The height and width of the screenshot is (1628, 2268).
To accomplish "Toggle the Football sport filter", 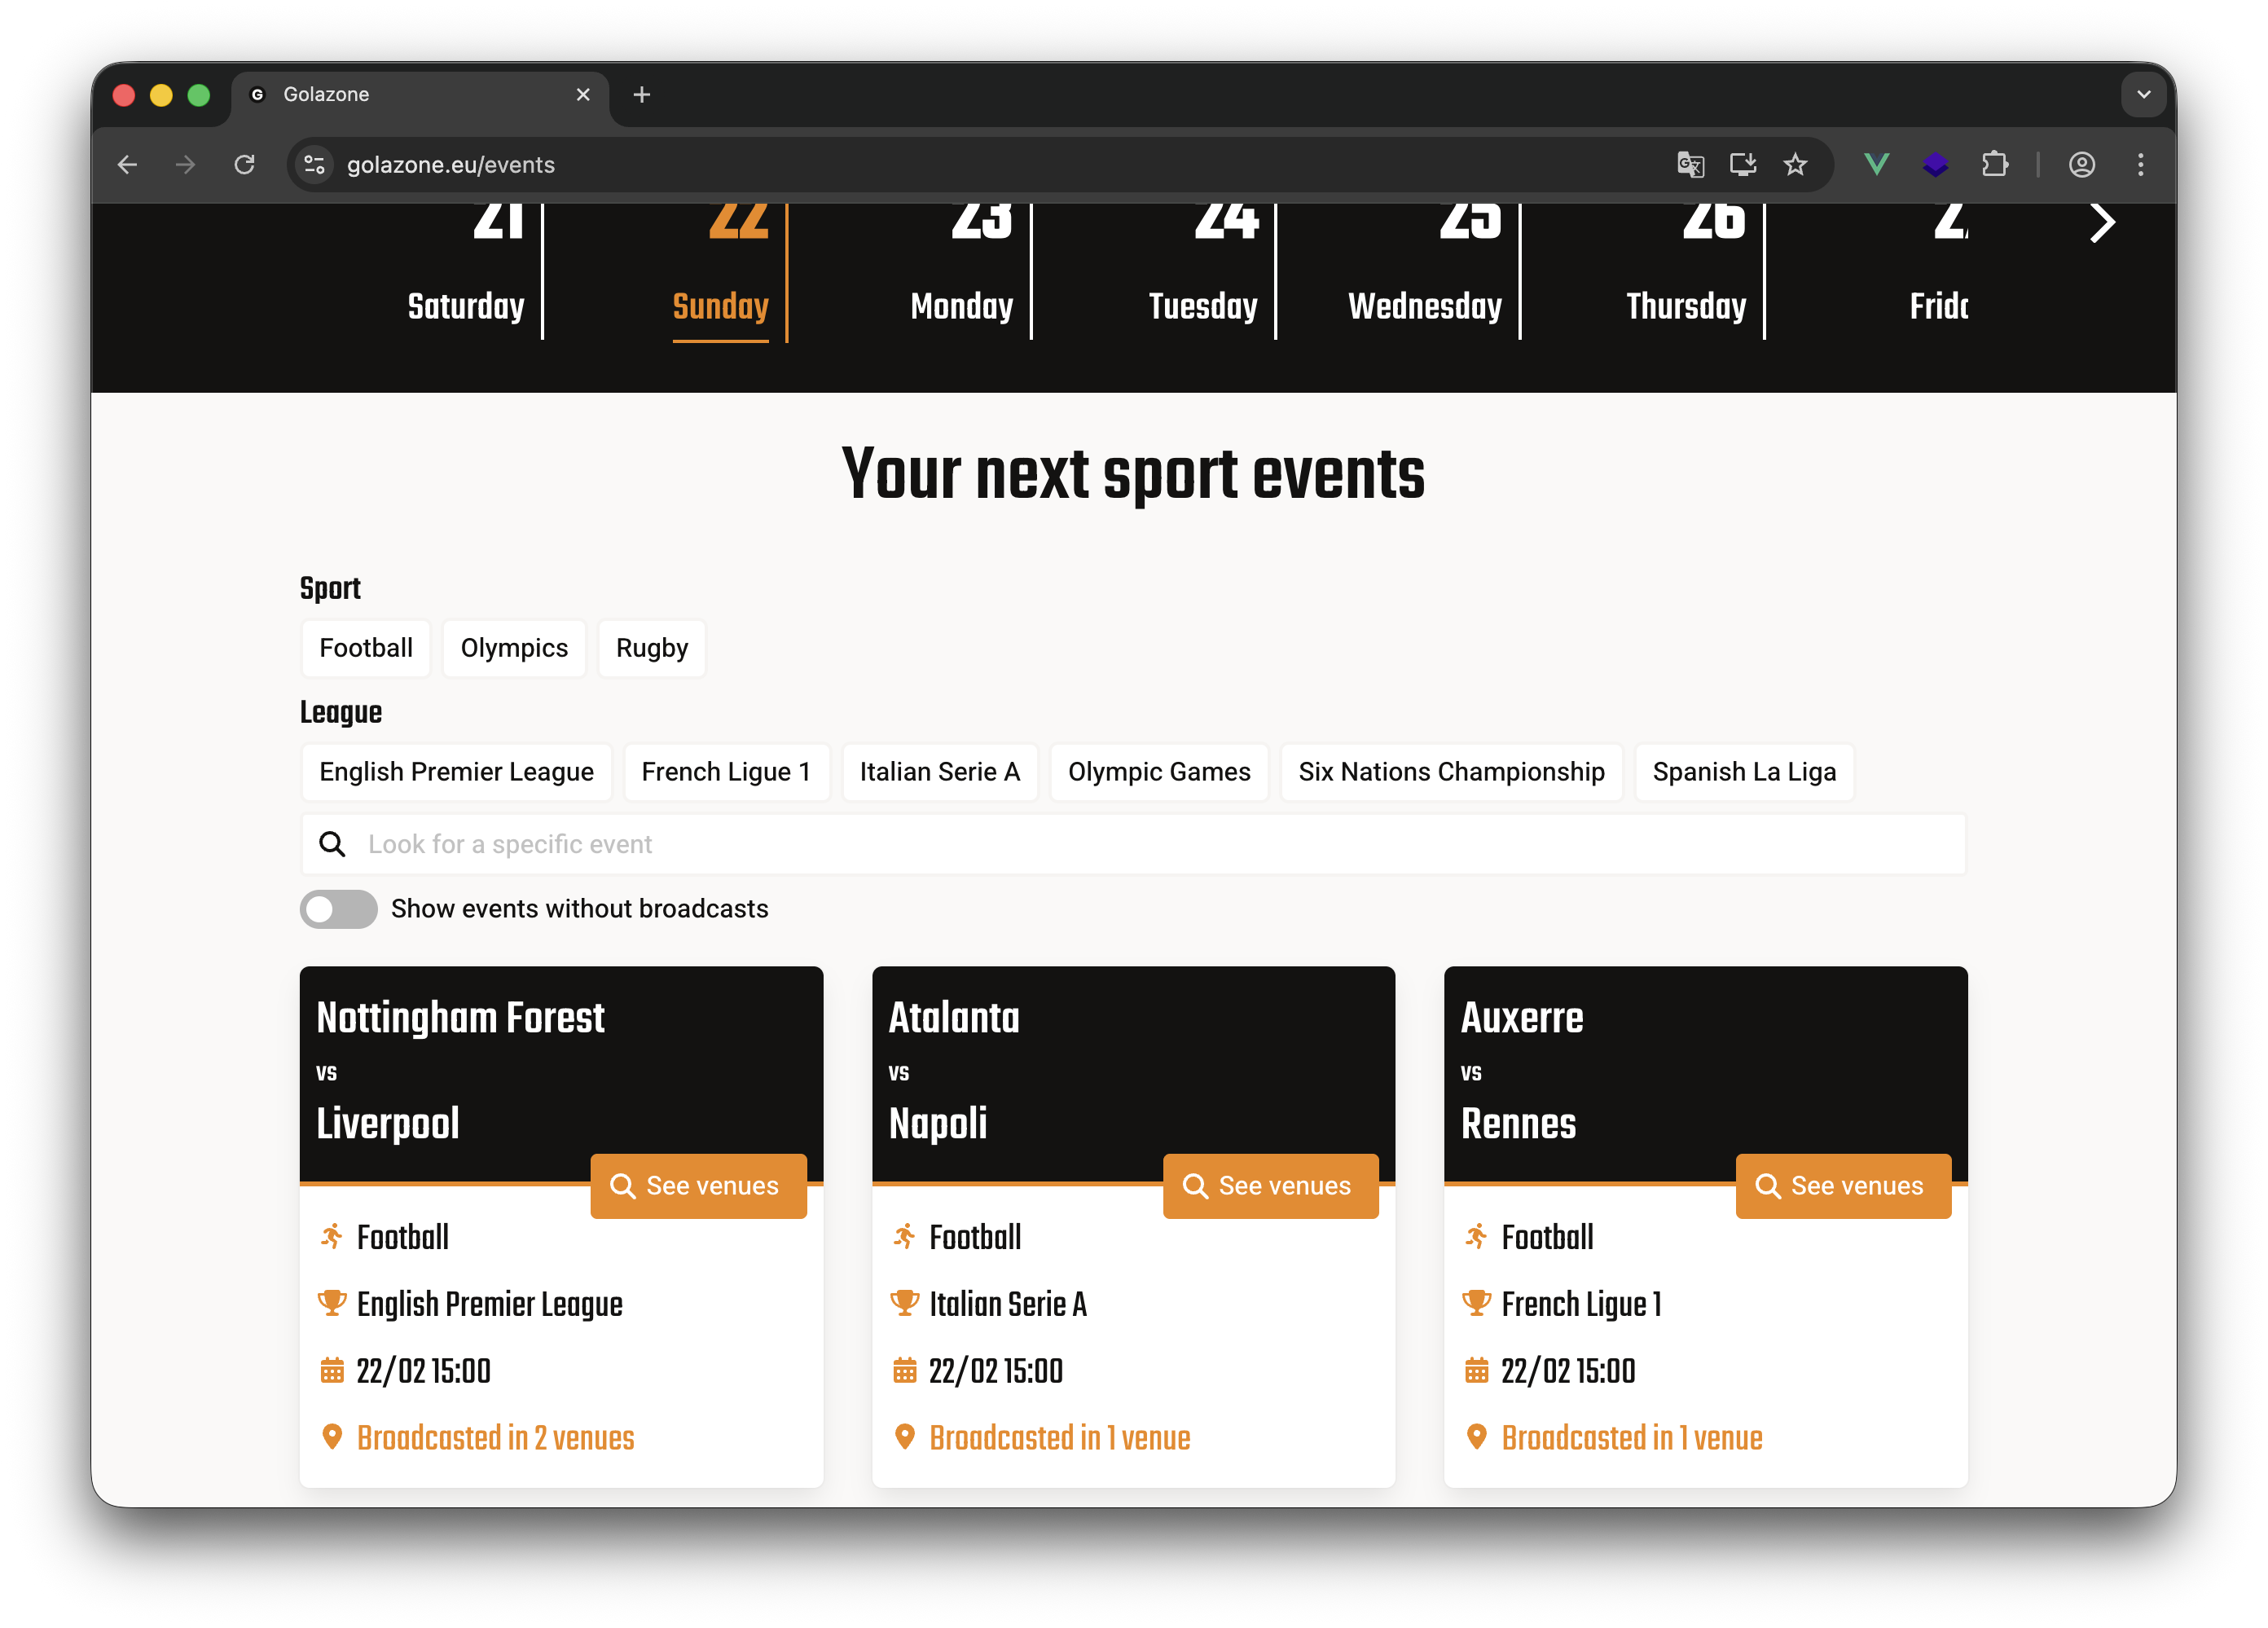I will tap(366, 648).
